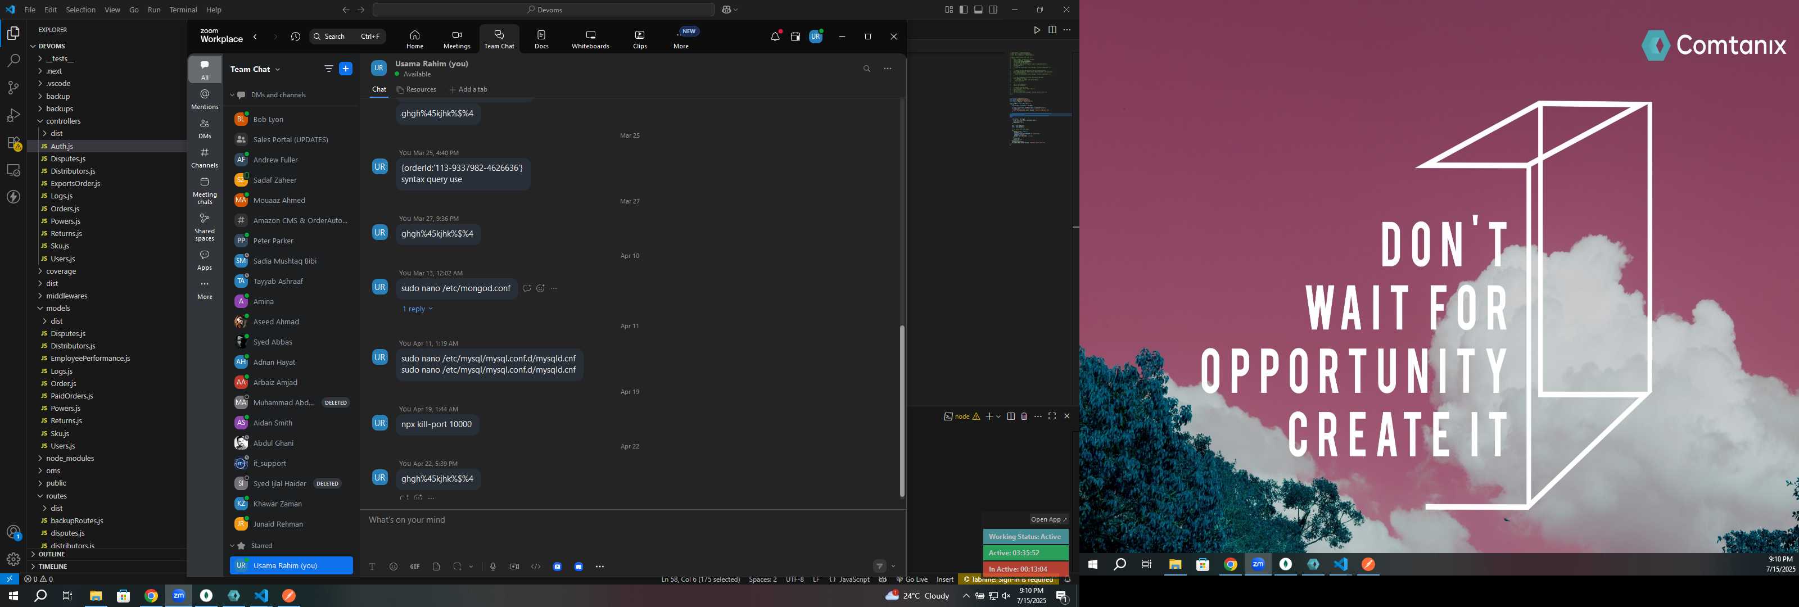The height and width of the screenshot is (607, 1799).
Task: Open DMs in Zoom sidebar
Action: [x=205, y=129]
